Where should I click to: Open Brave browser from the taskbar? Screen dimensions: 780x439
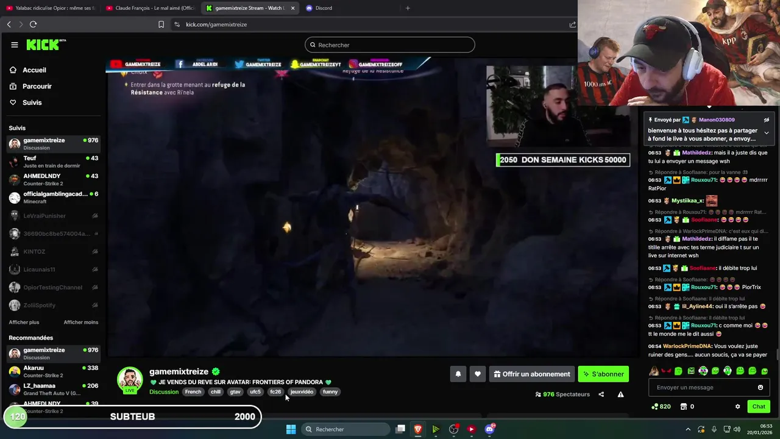pos(418,429)
